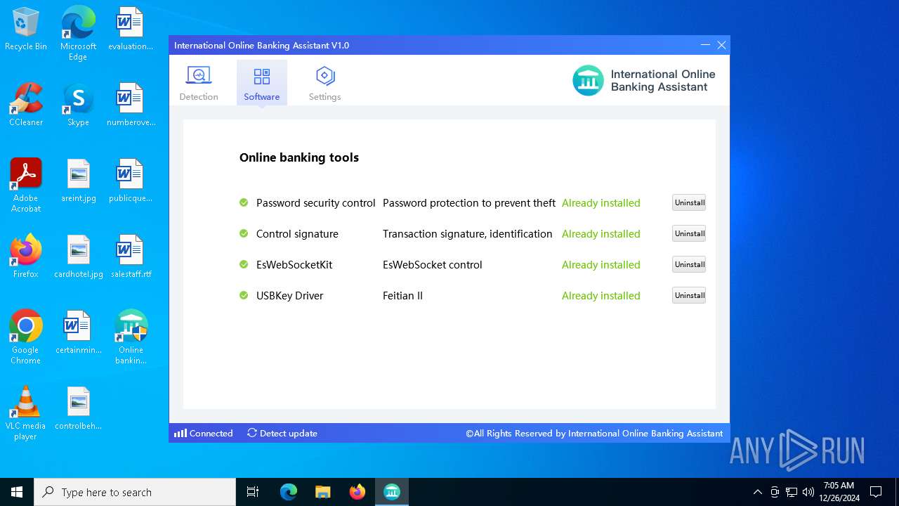Select the Microsoft Edge desktop shortcut
The width and height of the screenshot is (899, 506).
[x=78, y=34]
